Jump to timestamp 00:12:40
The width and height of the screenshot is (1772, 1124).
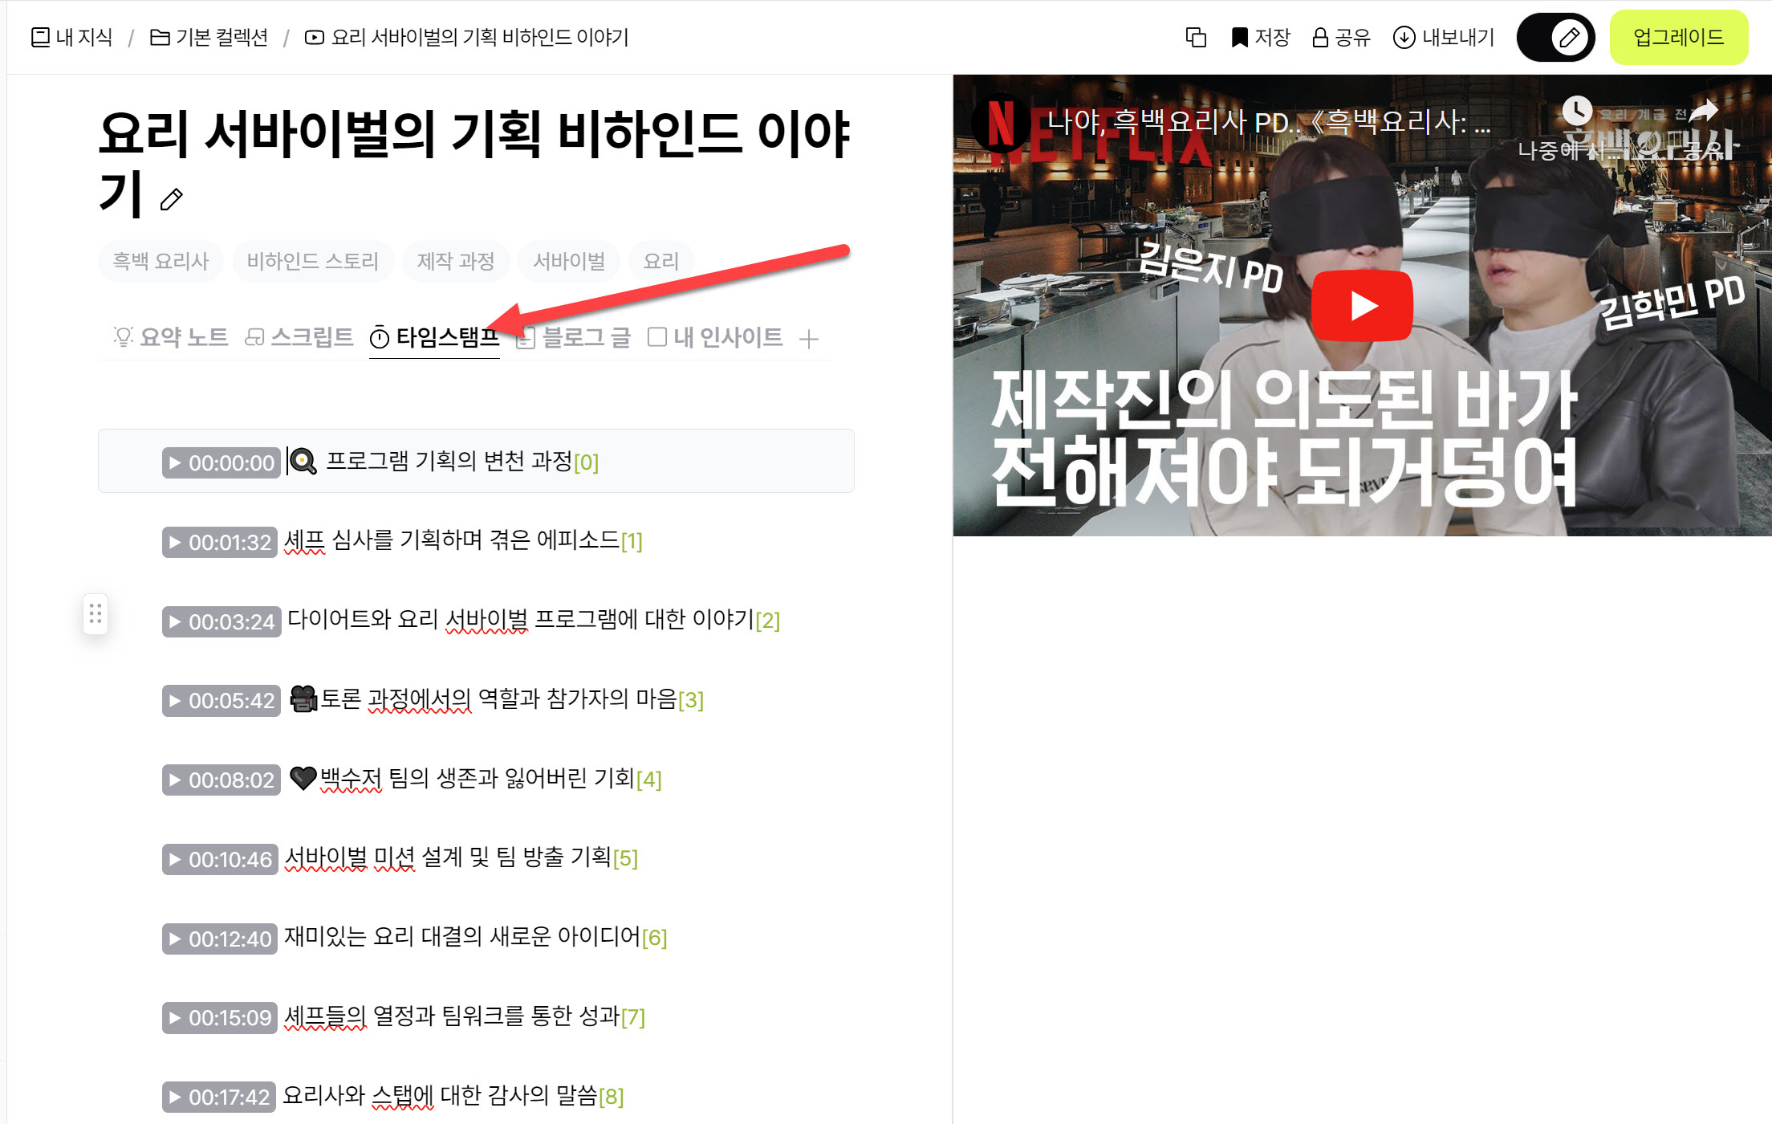tap(220, 939)
